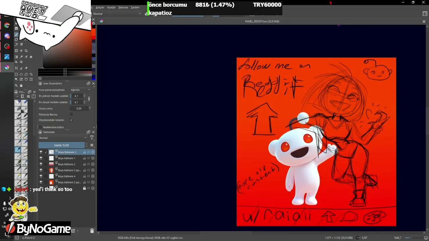Screen dimensions: 429x241
Task: Uncheck the Ölçeklenebilir Uzaklık checkbox
Action: pos(71,120)
